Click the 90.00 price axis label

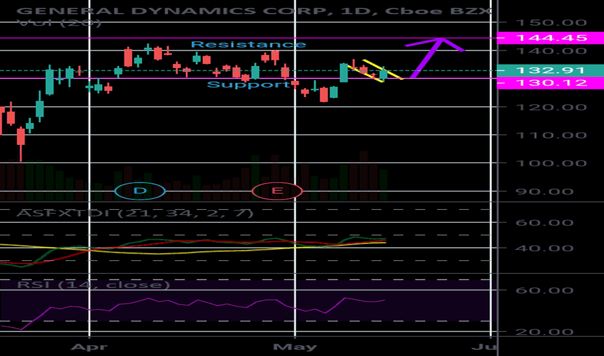click(544, 192)
